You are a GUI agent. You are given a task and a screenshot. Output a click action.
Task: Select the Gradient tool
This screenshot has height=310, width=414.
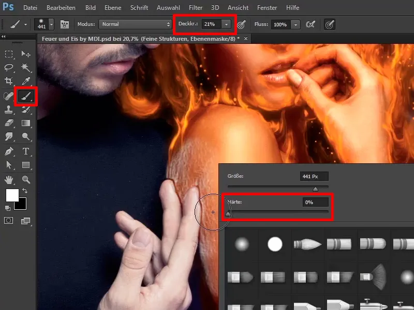point(25,123)
